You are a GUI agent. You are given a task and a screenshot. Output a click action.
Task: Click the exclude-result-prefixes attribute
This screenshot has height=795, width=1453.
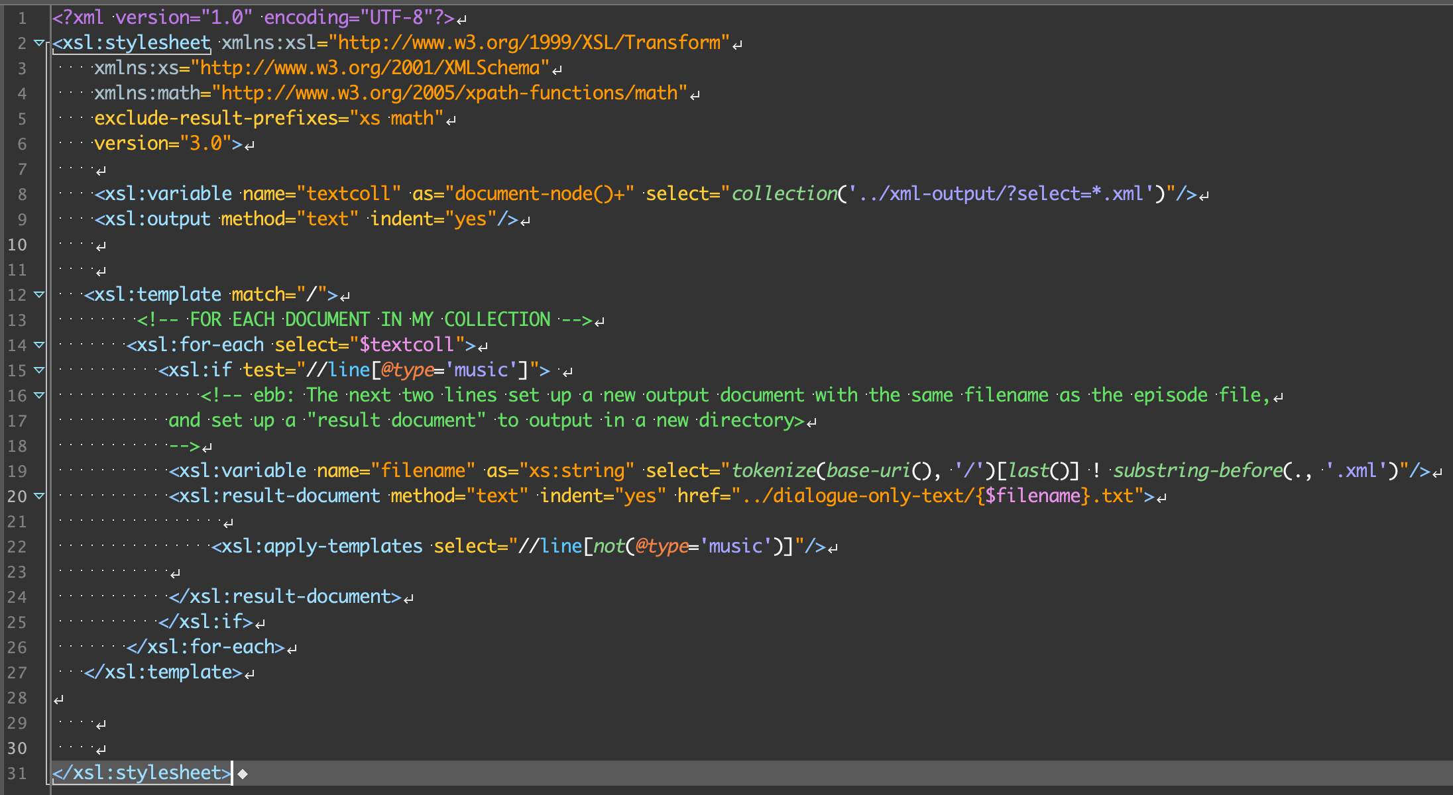coord(268,119)
